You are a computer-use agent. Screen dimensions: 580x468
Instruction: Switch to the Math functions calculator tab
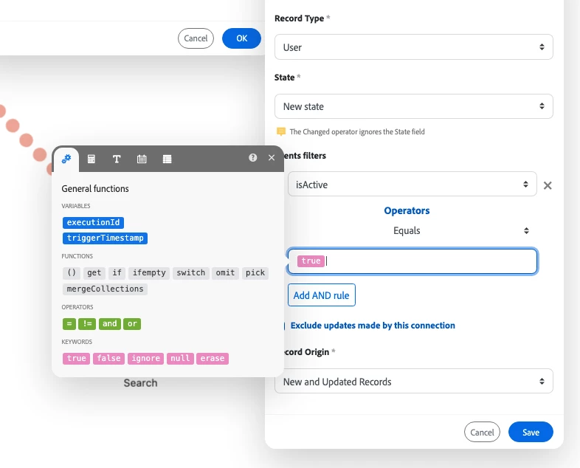(x=91, y=159)
